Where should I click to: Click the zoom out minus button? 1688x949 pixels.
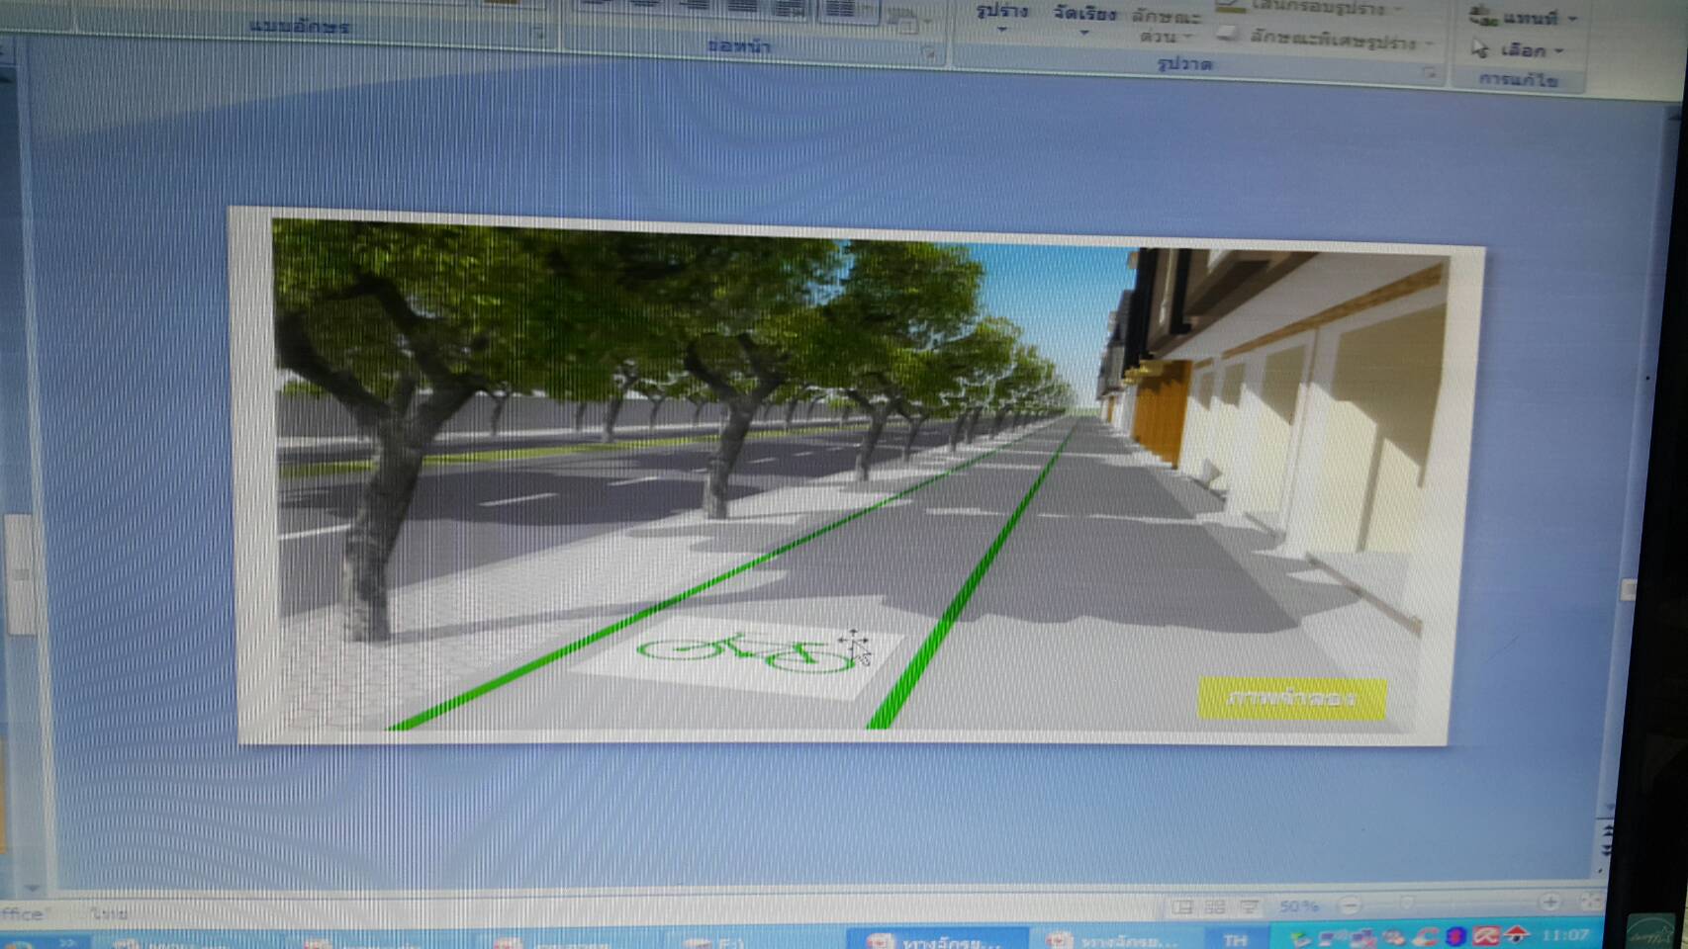1350,905
